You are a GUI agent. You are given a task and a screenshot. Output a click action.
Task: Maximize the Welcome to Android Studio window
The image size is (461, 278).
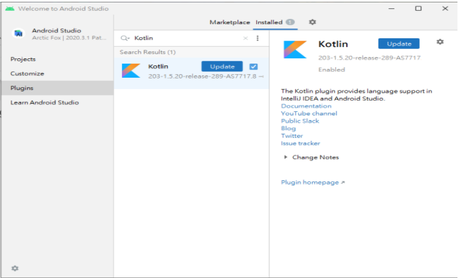point(418,8)
